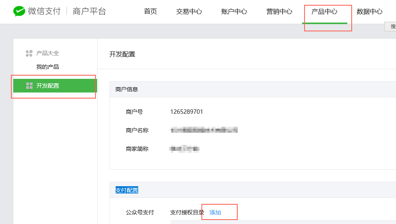Screen dimensions: 396x224
Task: Select the 产品中心 tab
Action: (324, 12)
